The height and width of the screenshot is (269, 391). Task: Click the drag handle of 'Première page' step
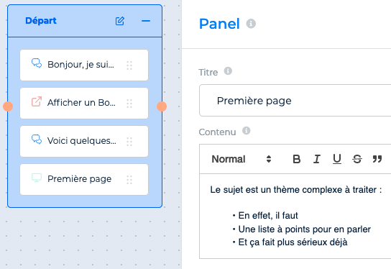click(129, 180)
